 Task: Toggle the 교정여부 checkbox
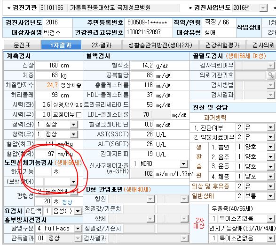coord(79,115)
